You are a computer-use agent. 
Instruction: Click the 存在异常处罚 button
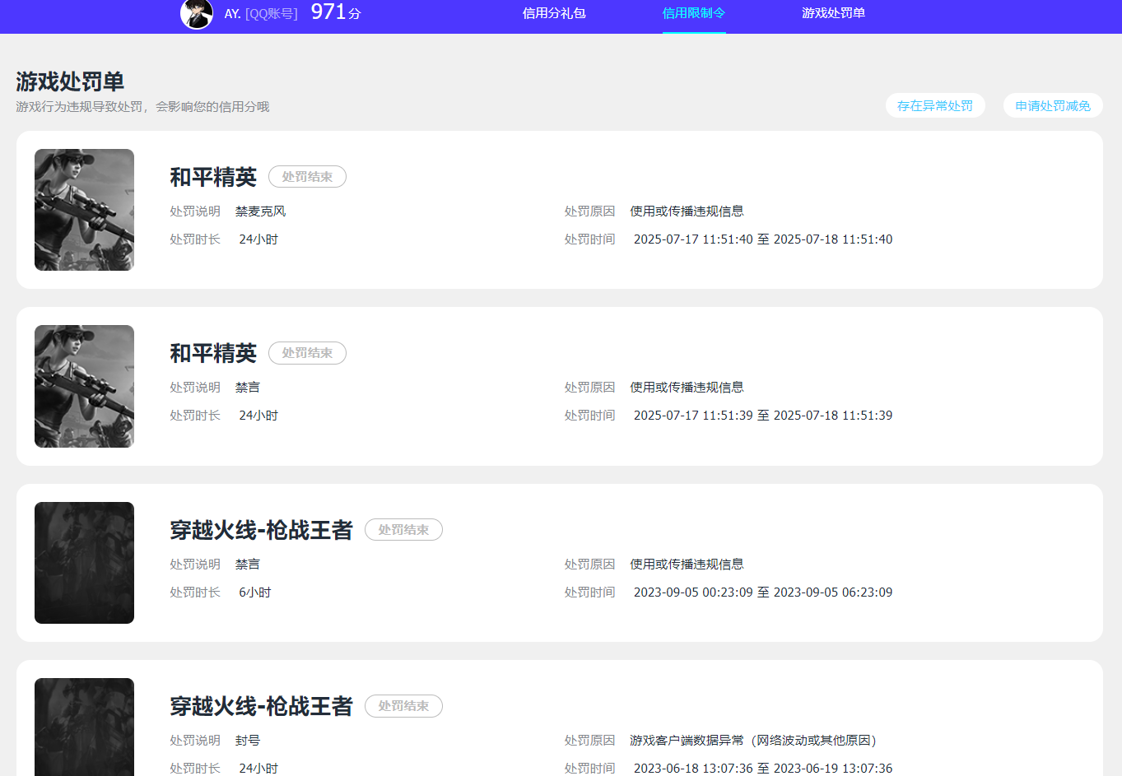click(935, 105)
